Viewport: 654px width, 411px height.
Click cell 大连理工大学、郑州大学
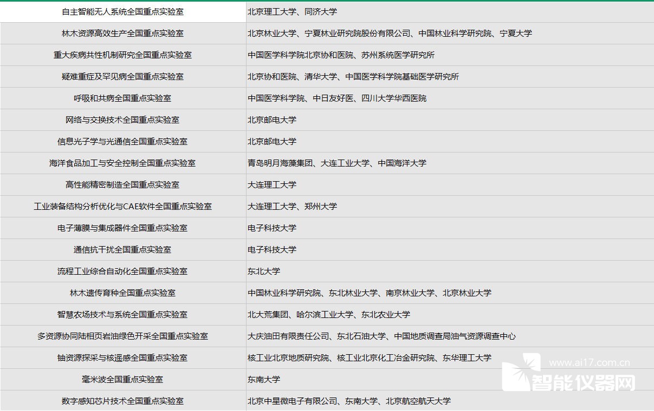pos(450,206)
